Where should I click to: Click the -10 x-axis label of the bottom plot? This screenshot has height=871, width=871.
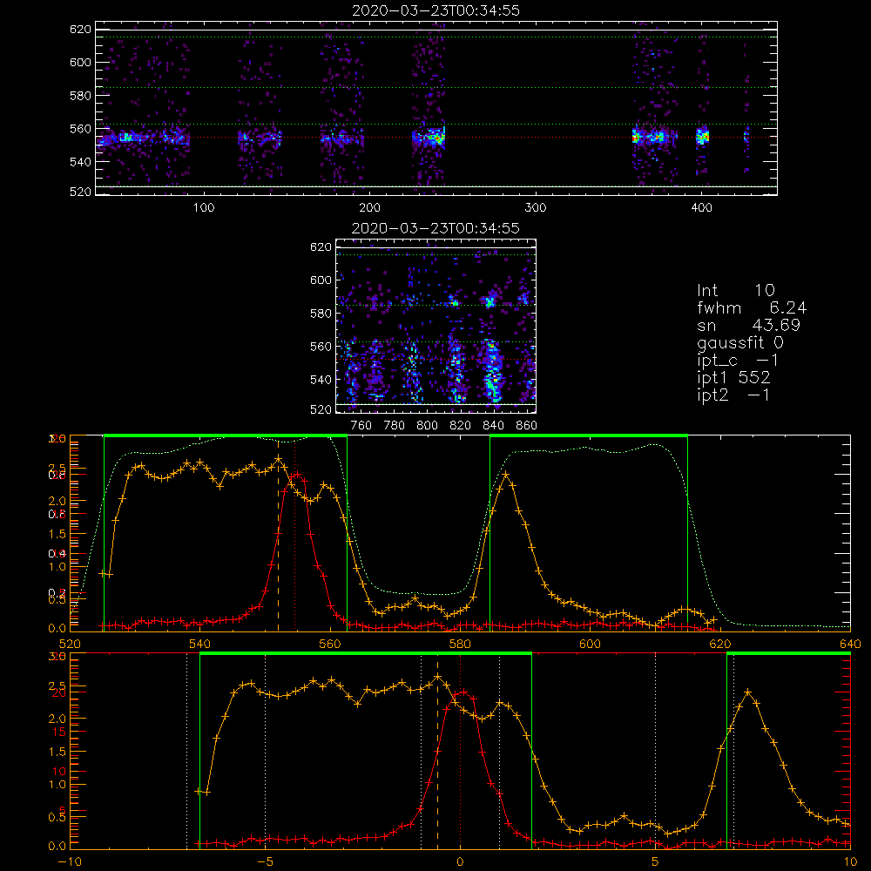point(70,861)
